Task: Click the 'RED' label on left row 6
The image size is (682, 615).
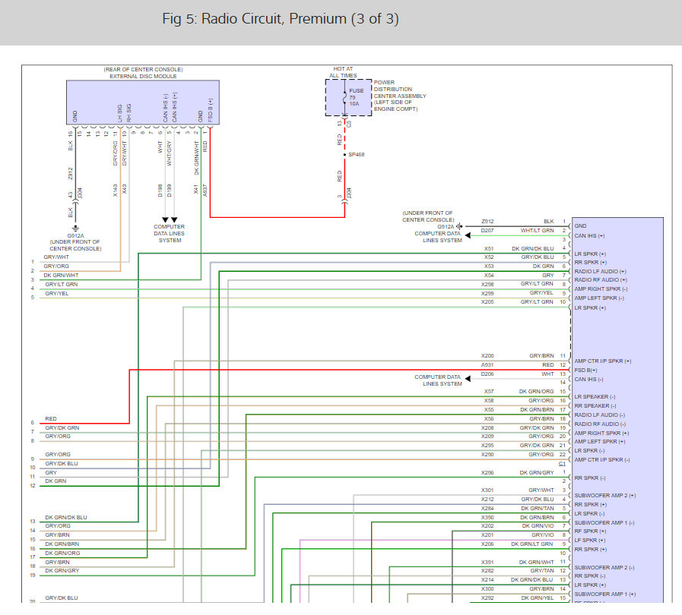Action: click(51, 419)
